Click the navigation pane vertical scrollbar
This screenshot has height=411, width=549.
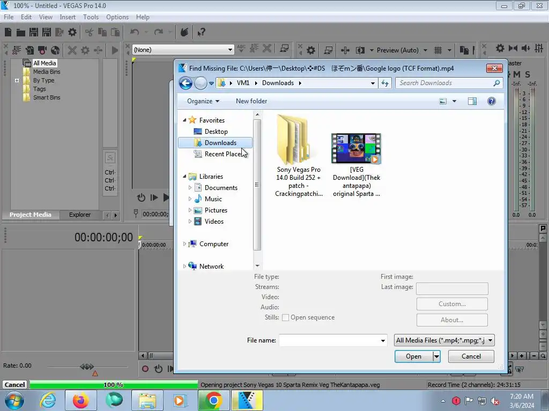(257, 185)
